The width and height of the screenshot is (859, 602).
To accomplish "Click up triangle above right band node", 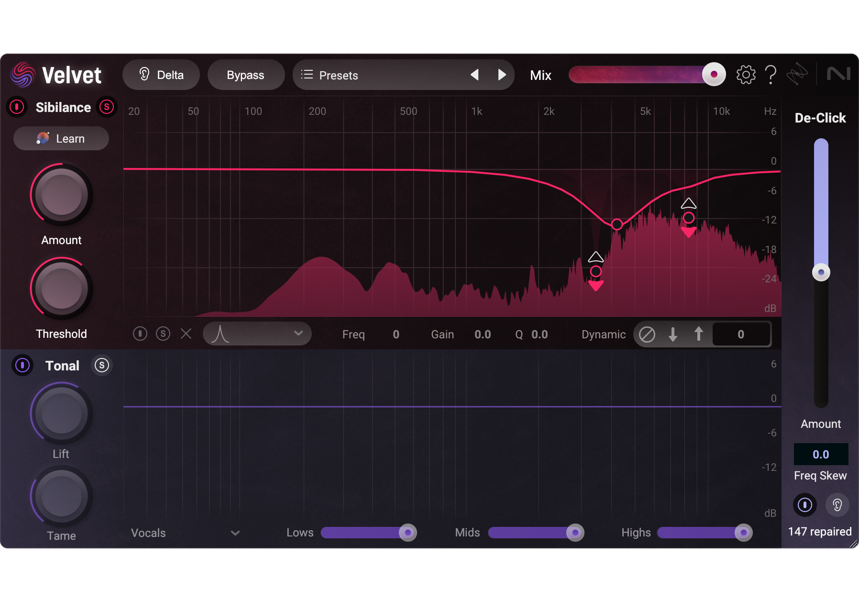I will pyautogui.click(x=689, y=203).
